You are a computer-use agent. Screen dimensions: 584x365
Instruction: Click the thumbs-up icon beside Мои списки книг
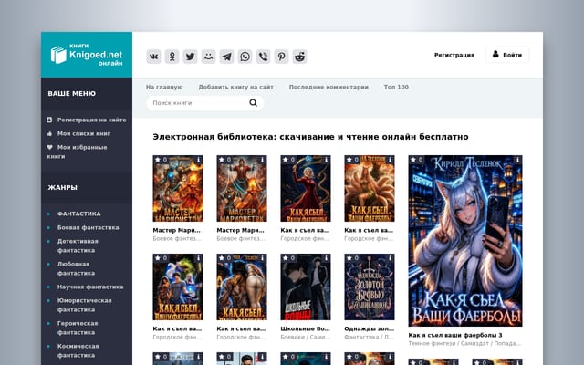click(49, 133)
